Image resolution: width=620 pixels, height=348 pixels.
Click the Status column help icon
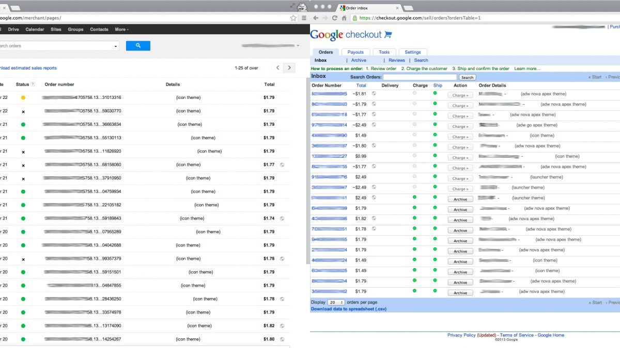[x=33, y=85]
